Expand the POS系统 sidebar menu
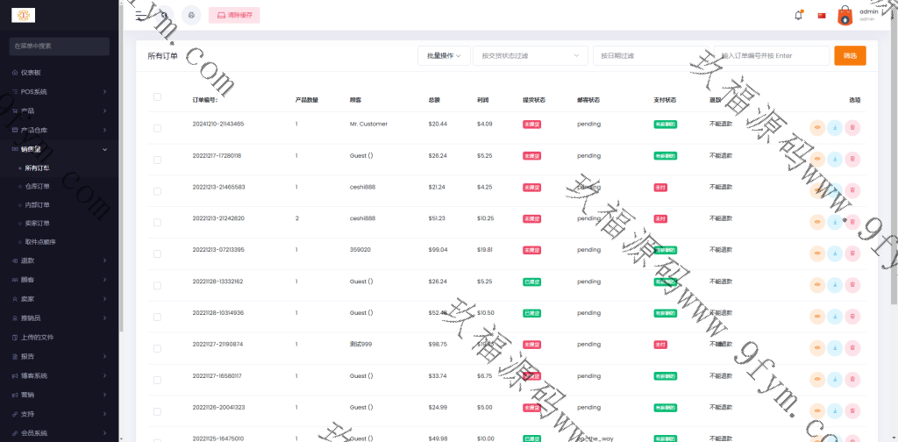Screen dimensions: 898x442 [60, 91]
